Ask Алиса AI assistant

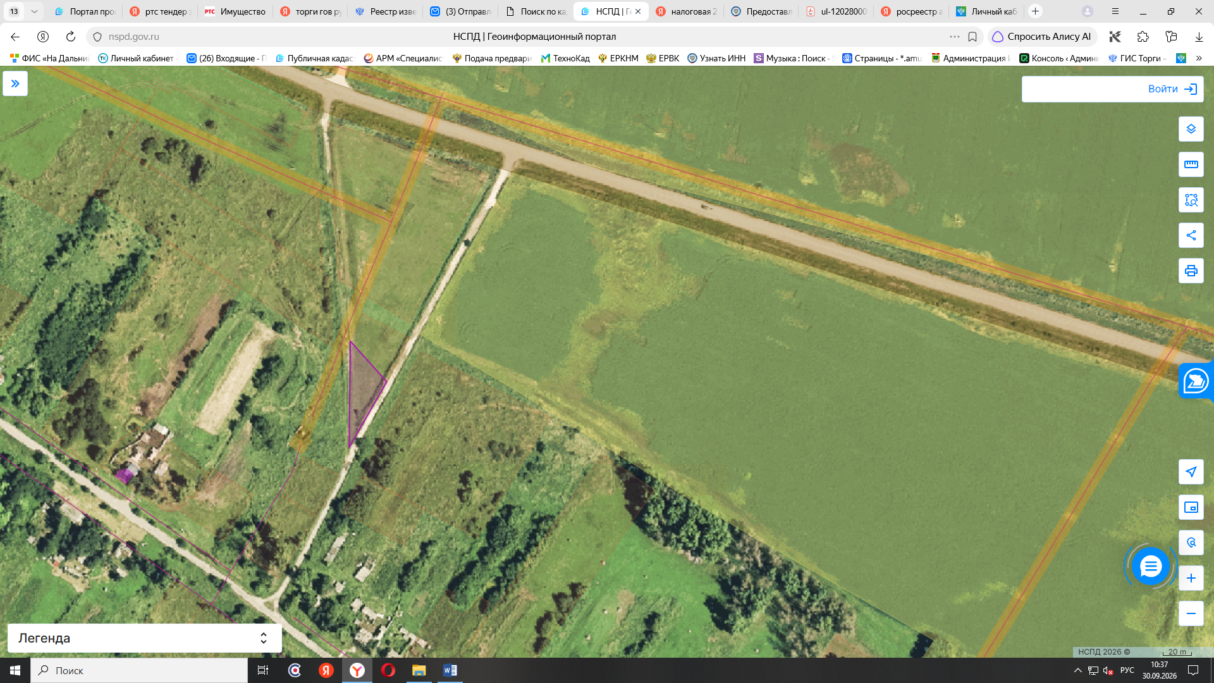[x=1042, y=37]
